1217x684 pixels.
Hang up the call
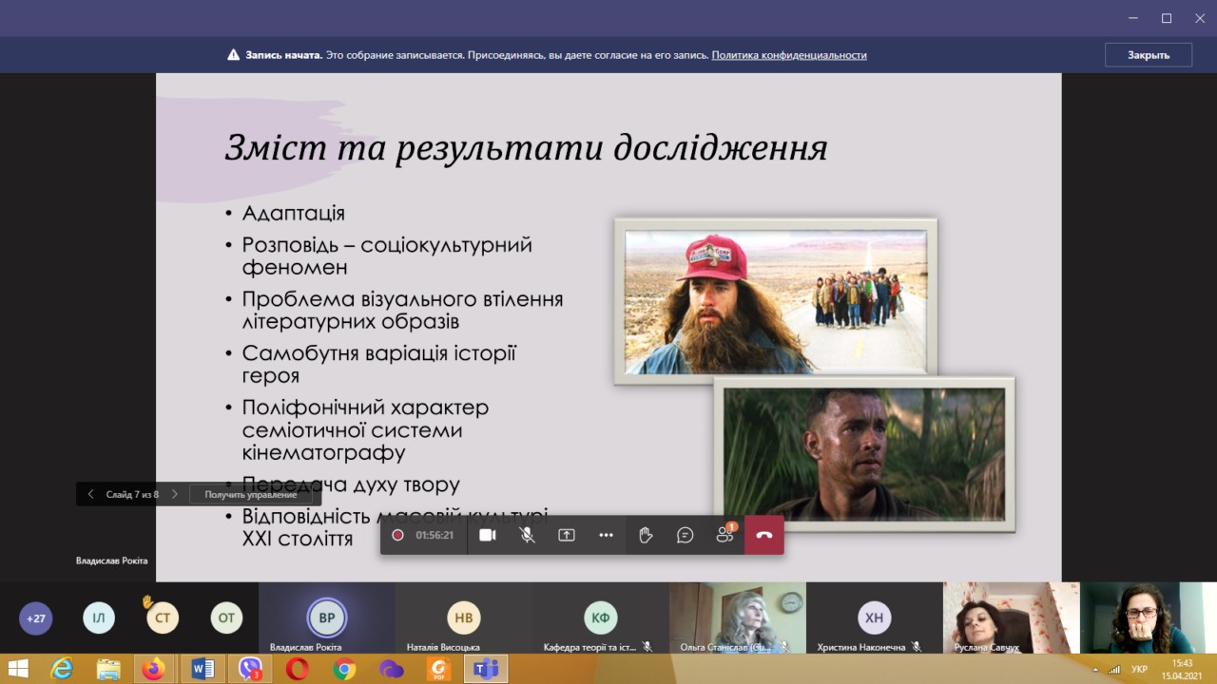click(x=764, y=535)
